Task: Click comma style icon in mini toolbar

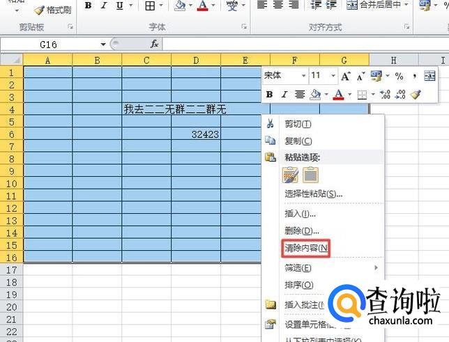Action: [416, 76]
